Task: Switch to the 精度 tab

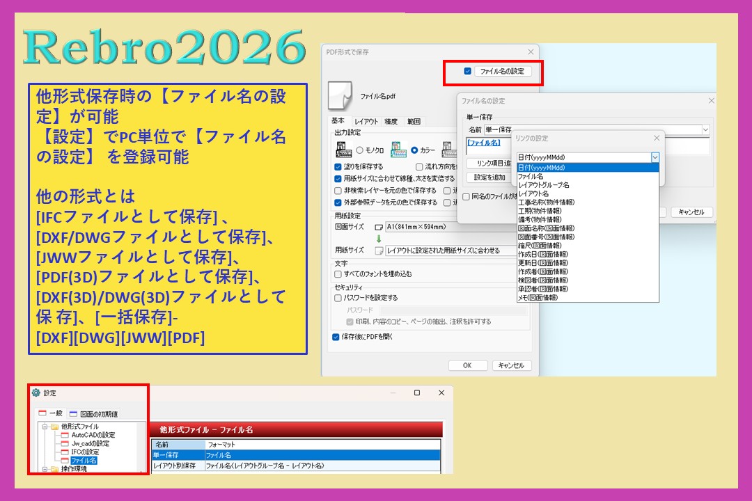Action: (391, 122)
